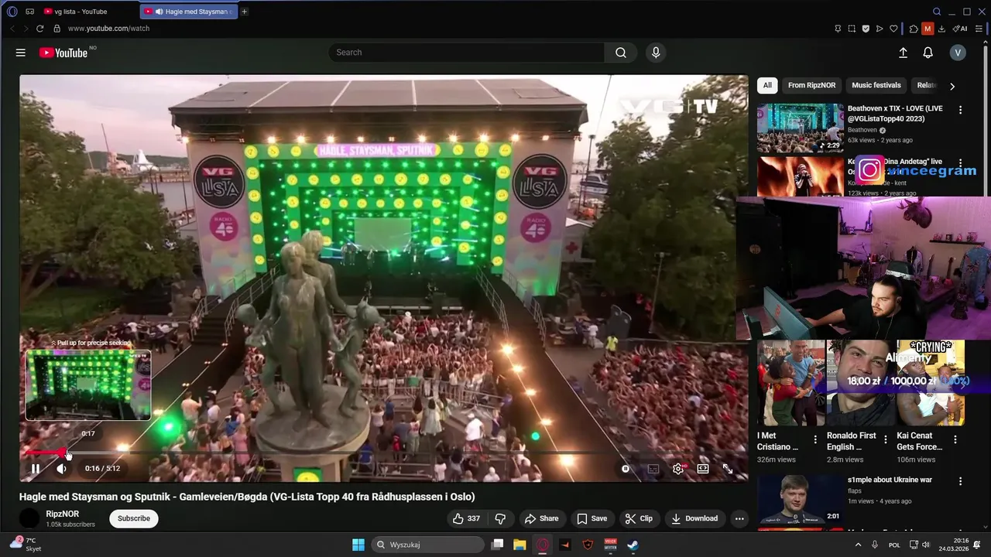Image resolution: width=991 pixels, height=557 pixels.
Task: Pause the video with the pause button
Action: [35, 468]
